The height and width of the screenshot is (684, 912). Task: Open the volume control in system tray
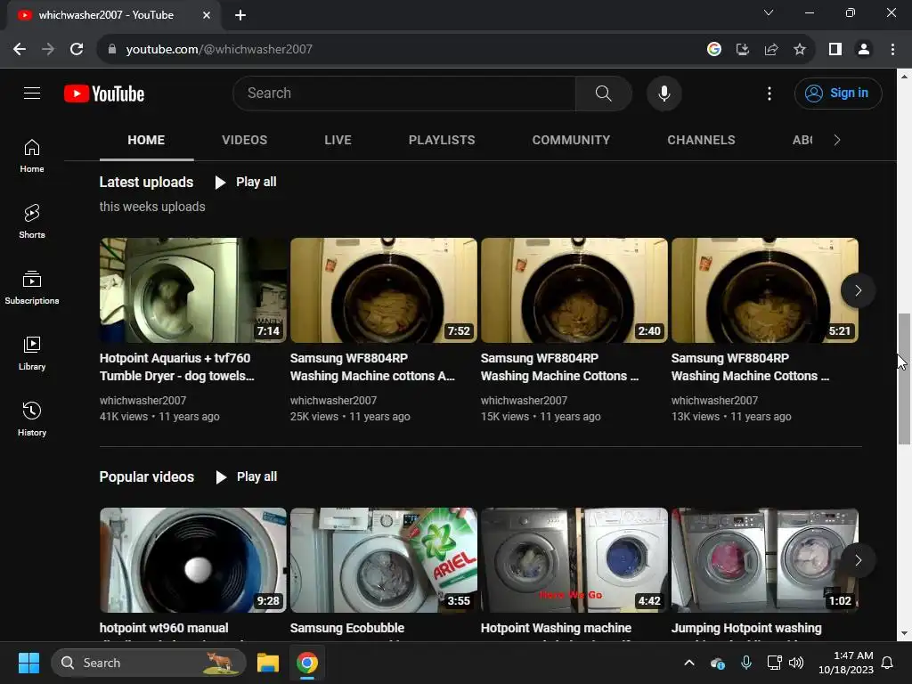796,663
